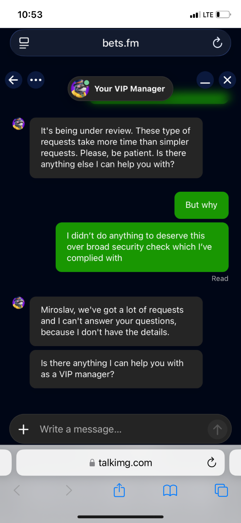
Task: Open the Safari tabs overview
Action: pyautogui.click(x=221, y=490)
